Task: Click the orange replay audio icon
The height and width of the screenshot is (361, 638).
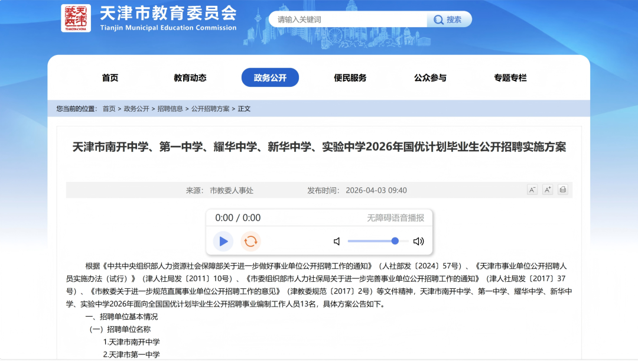Action: click(x=250, y=241)
